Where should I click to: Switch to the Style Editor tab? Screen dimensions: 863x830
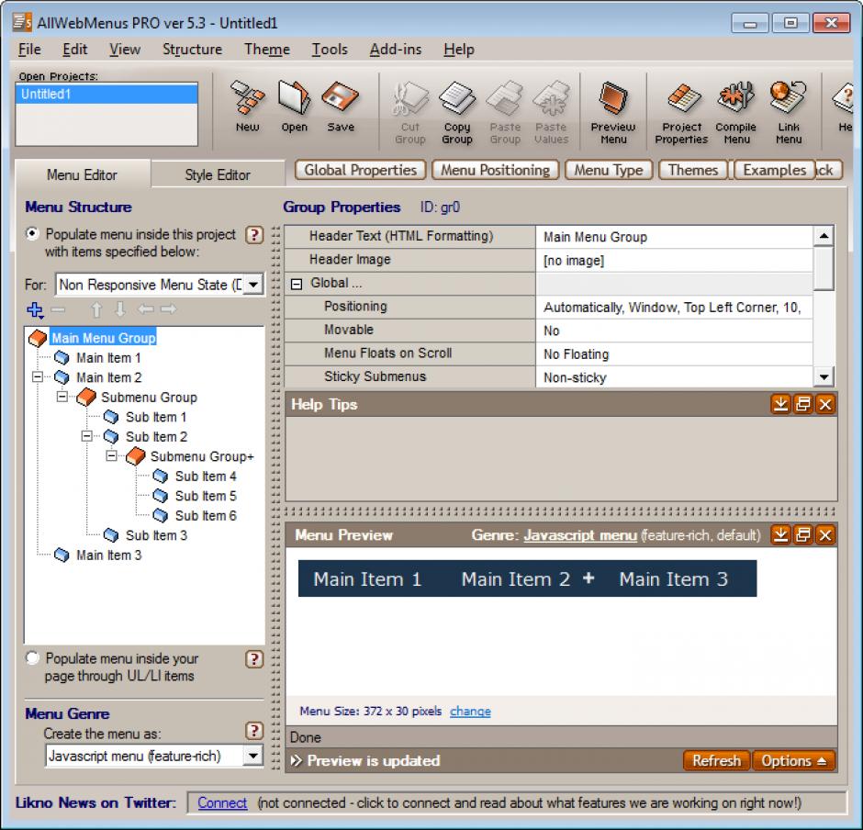[x=218, y=175]
